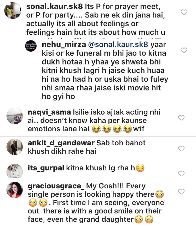This screenshot has width=196, height=227.
Task: View naqvi_asma's profile avatar
Action: pyautogui.click(x=14, y=116)
